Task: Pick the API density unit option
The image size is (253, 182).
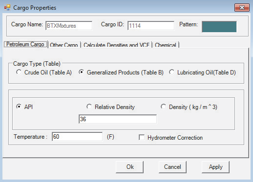Action: [19, 107]
